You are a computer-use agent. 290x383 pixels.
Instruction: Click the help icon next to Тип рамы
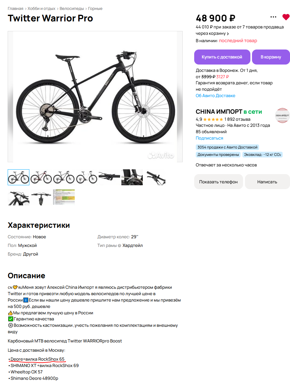point(119,246)
